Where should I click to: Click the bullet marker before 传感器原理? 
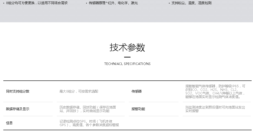pyautogui.click(x=86, y=3)
